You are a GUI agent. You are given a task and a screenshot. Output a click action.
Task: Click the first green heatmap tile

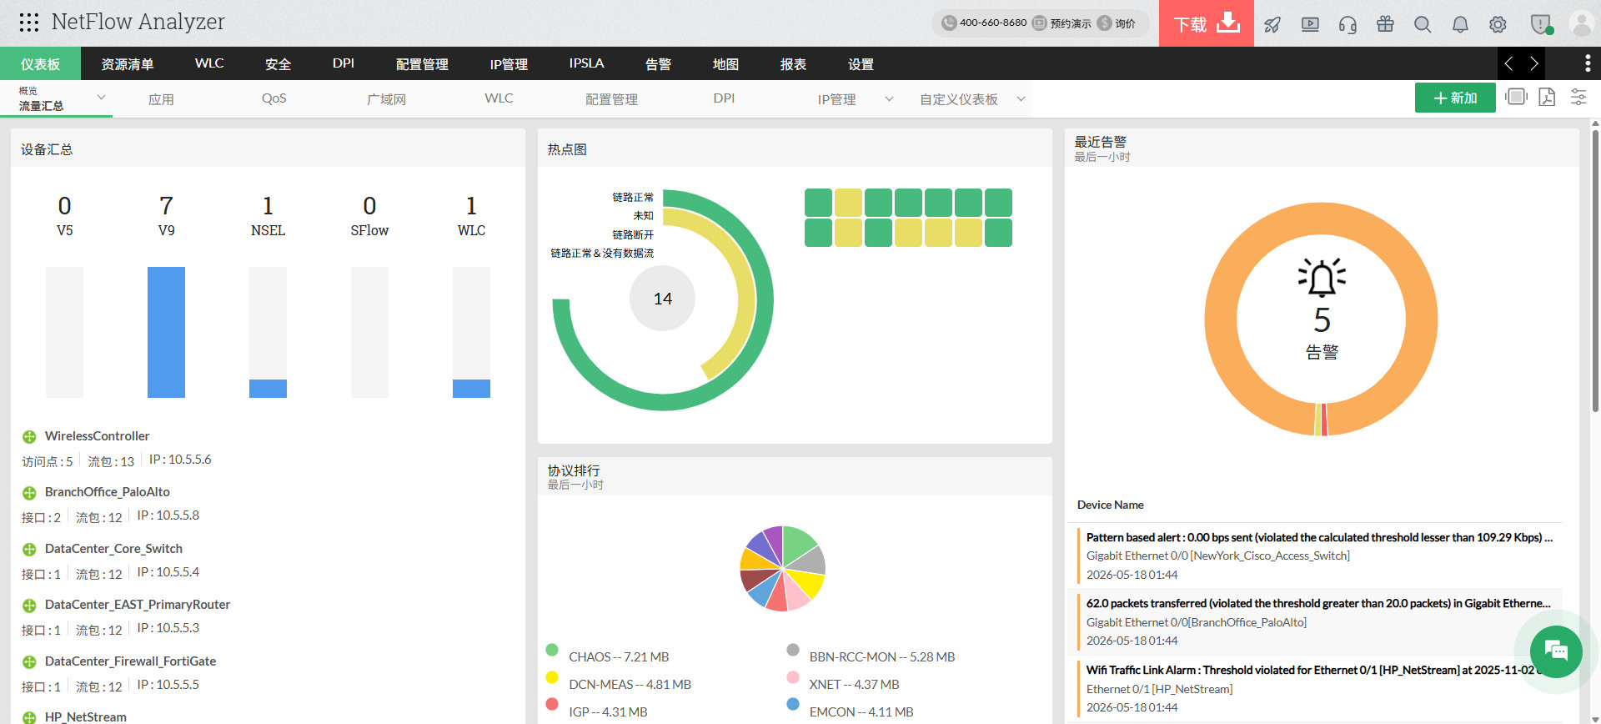[818, 203]
